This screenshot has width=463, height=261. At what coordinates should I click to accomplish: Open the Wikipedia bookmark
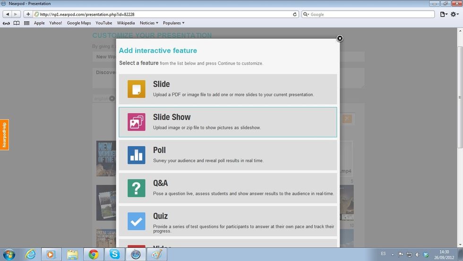[126, 23]
